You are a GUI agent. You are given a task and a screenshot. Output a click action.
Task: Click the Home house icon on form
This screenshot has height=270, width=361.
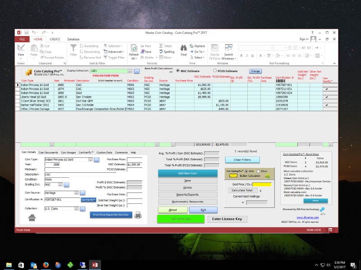click(32, 217)
